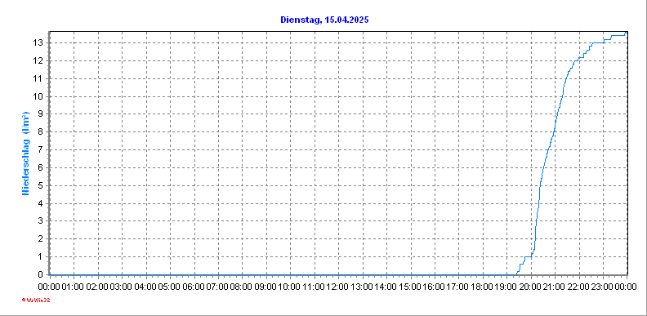This screenshot has height=316, width=647.
Task: Select the 21:00 time axis label
Action: click(555, 287)
